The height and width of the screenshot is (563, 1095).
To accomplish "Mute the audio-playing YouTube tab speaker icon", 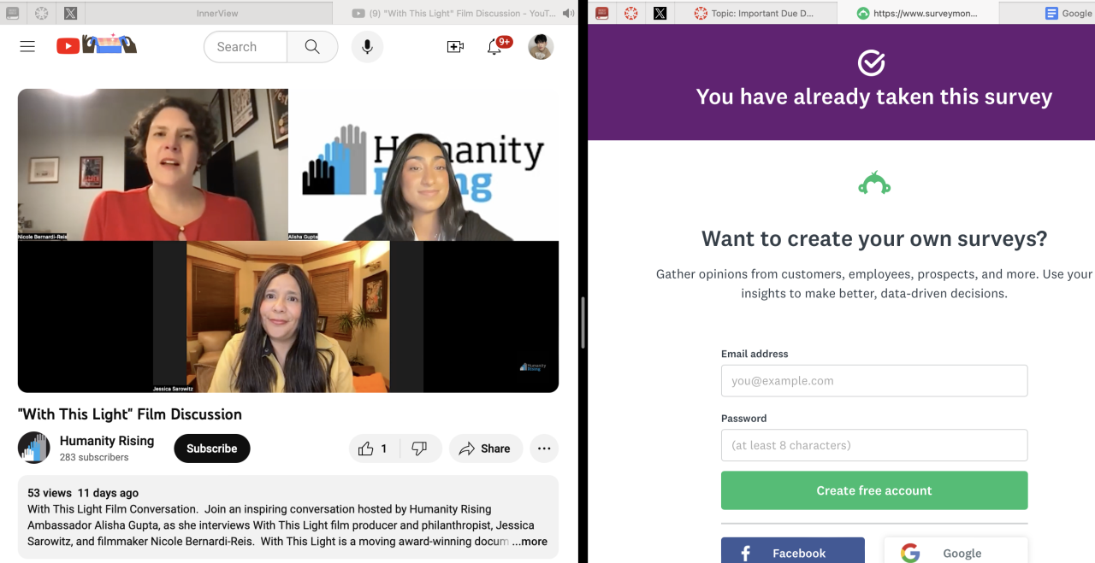I will click(x=568, y=13).
